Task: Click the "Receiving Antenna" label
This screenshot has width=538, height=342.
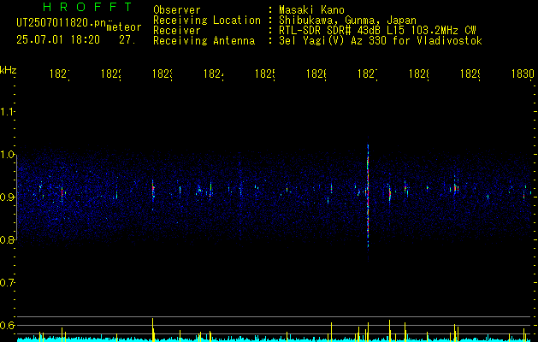Action: pos(204,41)
